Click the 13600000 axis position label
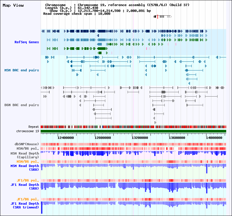 click(177, 138)
